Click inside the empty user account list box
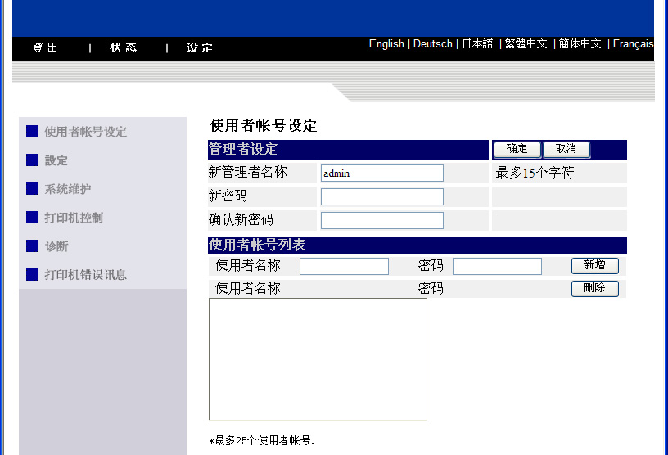 pos(318,359)
